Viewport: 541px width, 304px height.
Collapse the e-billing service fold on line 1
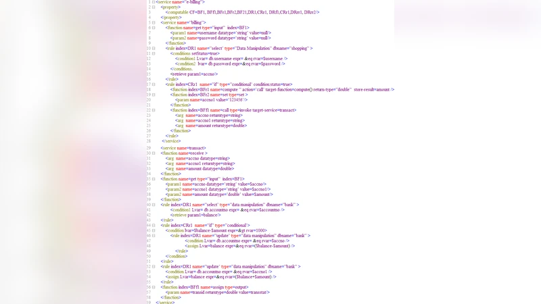coord(154,2)
